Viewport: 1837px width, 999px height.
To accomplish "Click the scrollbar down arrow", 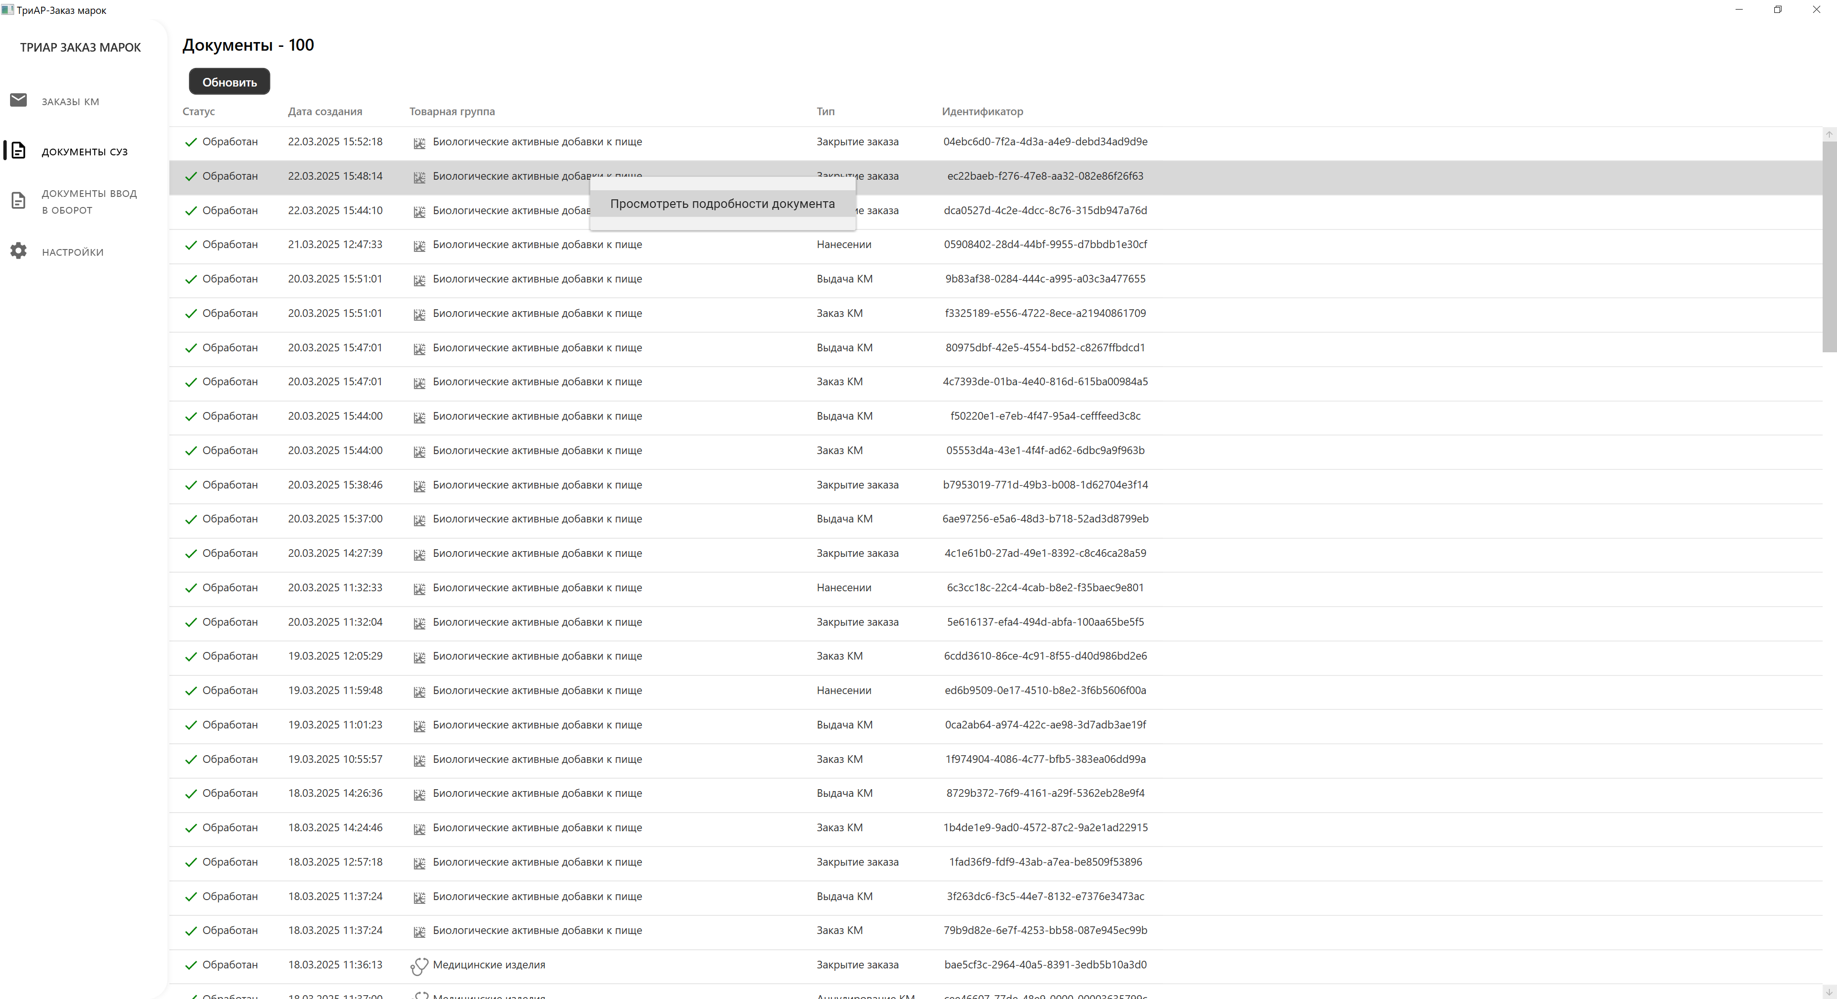I will click(1829, 991).
